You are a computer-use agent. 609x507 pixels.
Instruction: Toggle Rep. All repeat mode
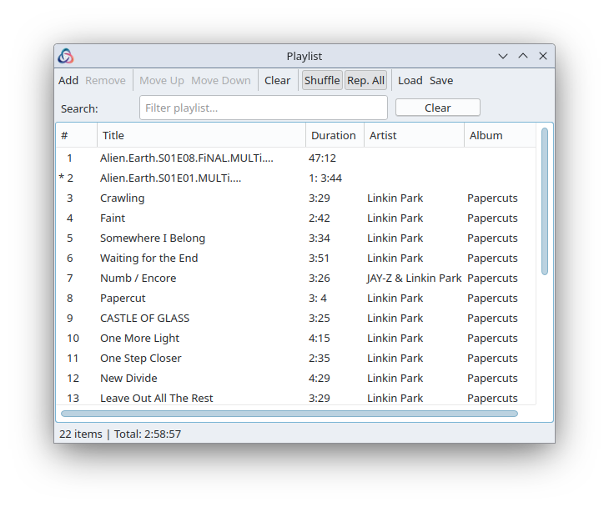pyautogui.click(x=365, y=80)
